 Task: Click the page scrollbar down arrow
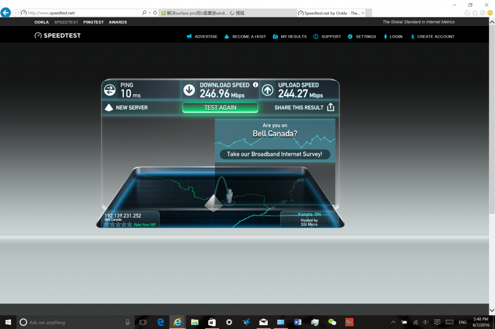coord(492,310)
